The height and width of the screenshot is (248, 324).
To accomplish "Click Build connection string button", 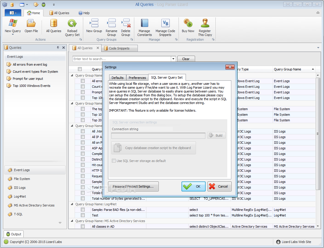I will click(216, 135).
